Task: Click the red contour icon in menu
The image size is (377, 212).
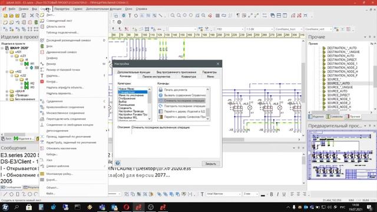Action: (42, 81)
